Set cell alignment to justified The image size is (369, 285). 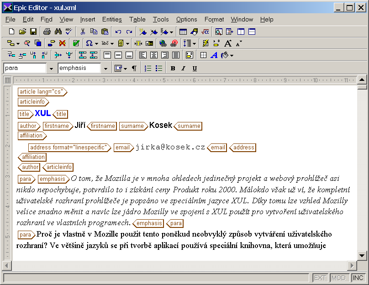point(175,55)
